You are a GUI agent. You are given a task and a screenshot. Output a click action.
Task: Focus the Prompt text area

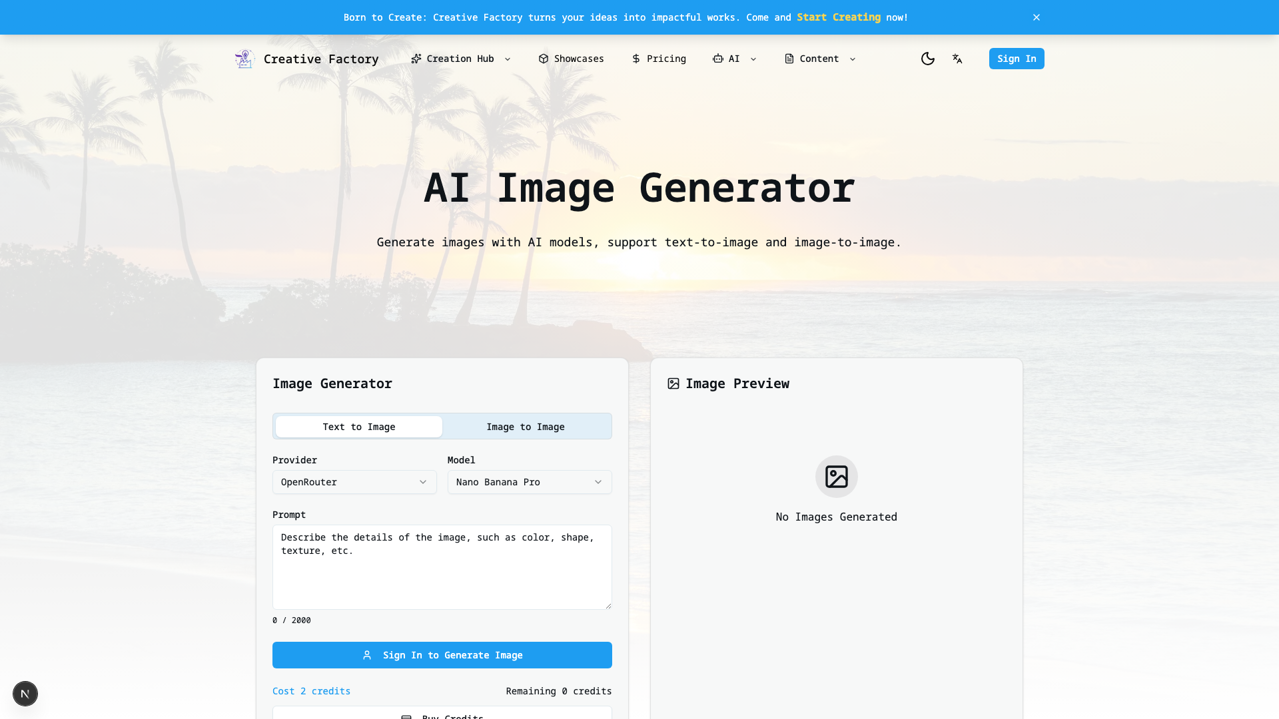pos(442,567)
